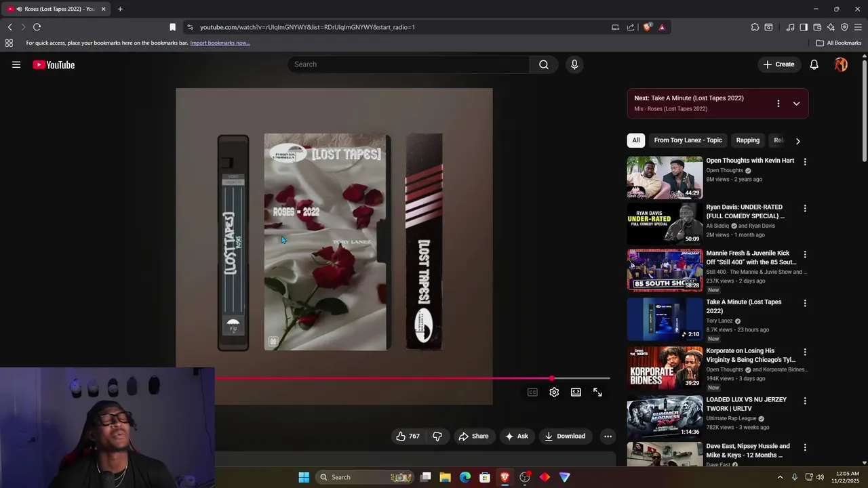Open a new browser tab
This screenshot has height=488, width=868.
(120, 9)
